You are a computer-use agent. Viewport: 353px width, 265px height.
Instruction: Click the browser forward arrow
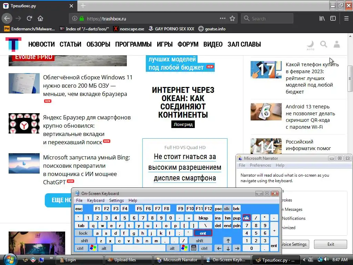tap(18, 19)
